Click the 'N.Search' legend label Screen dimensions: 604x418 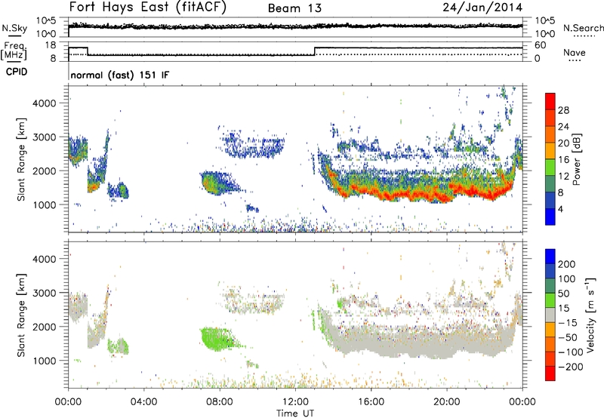pos(583,28)
